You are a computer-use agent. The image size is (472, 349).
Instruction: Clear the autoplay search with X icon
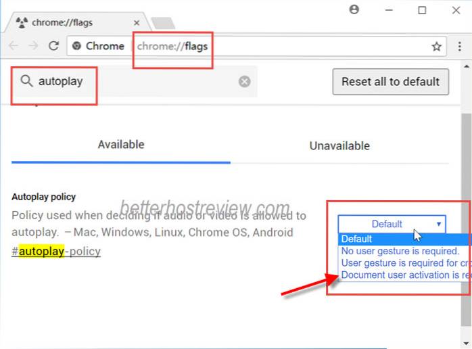[244, 81]
